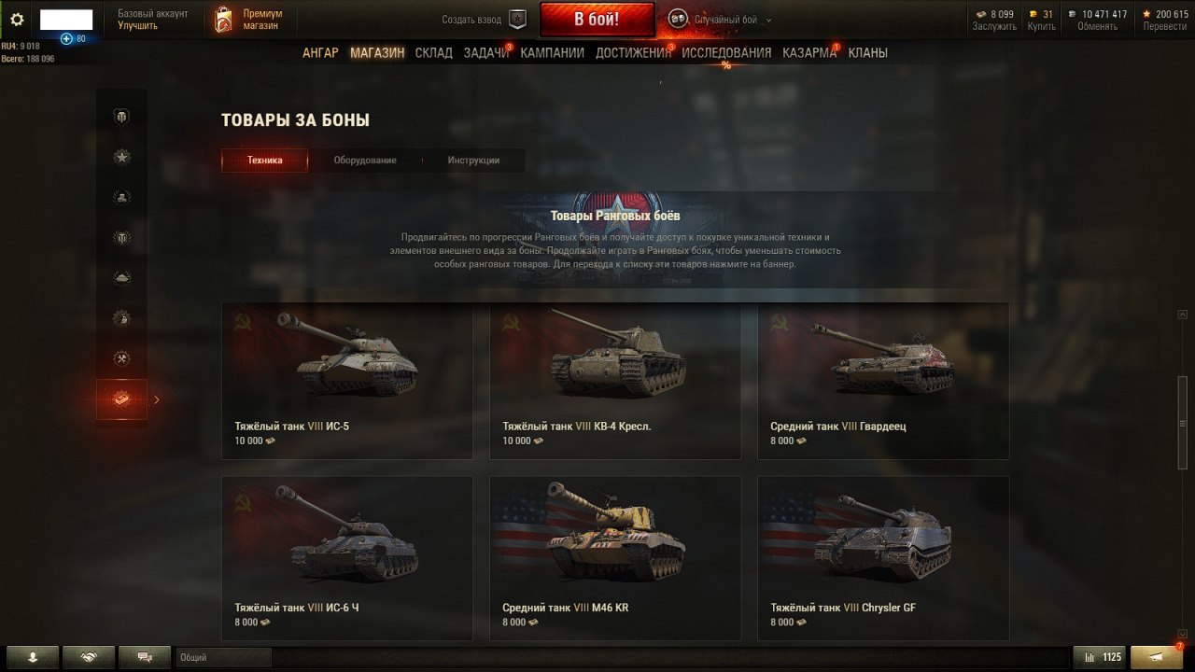Open the contacts button in bottom bar
Viewport: 1195px width, 672px height.
click(33, 657)
